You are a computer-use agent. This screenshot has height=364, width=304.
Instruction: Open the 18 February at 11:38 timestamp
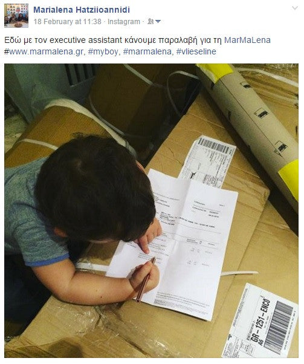pyautogui.click(x=67, y=22)
